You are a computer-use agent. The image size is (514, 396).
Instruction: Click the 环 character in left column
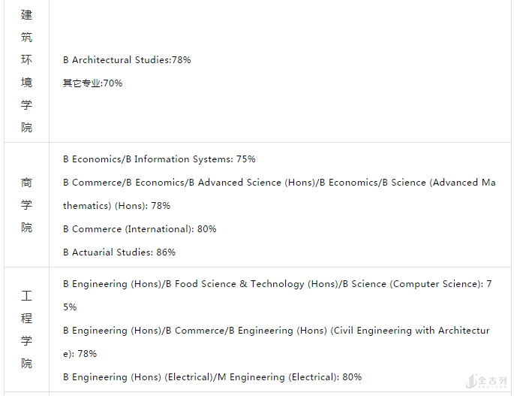(27, 60)
